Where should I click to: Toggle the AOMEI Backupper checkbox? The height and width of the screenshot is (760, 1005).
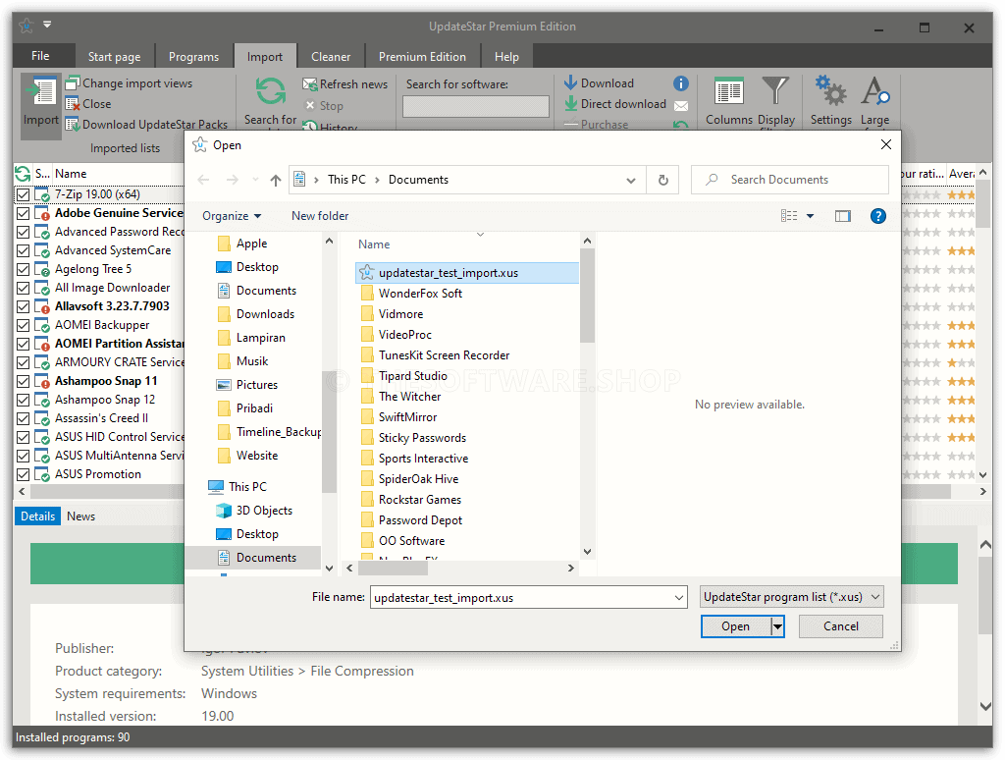tap(24, 325)
